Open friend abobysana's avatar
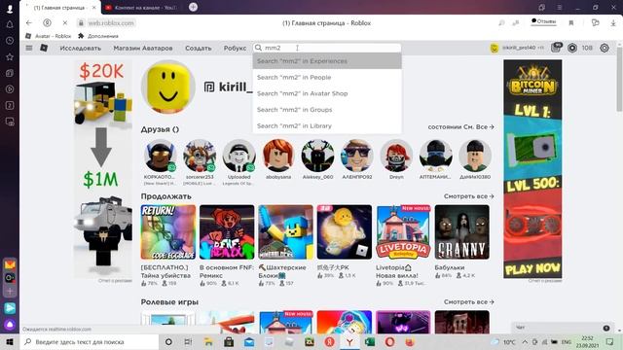Screen dimensions: 623x350 (x=278, y=156)
